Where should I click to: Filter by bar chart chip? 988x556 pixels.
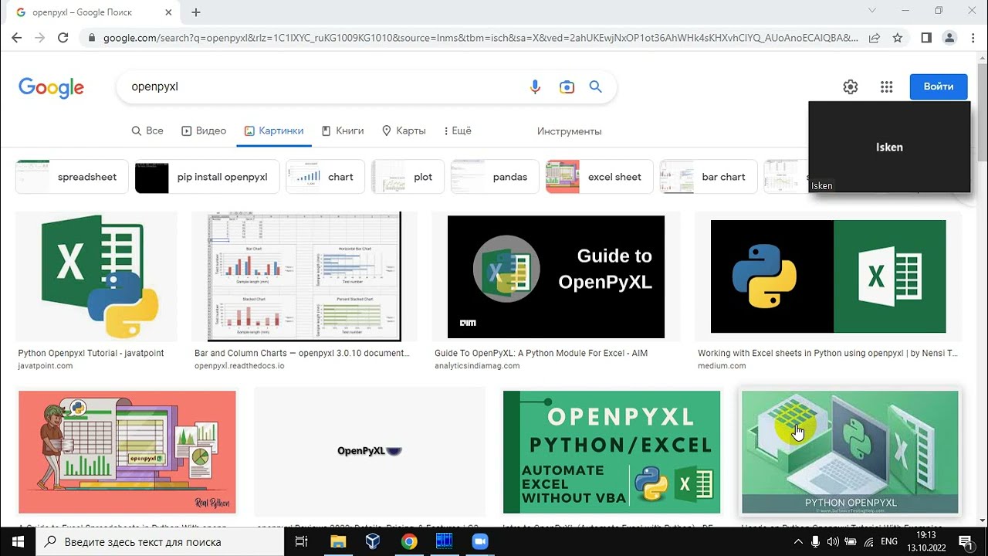coord(708,177)
